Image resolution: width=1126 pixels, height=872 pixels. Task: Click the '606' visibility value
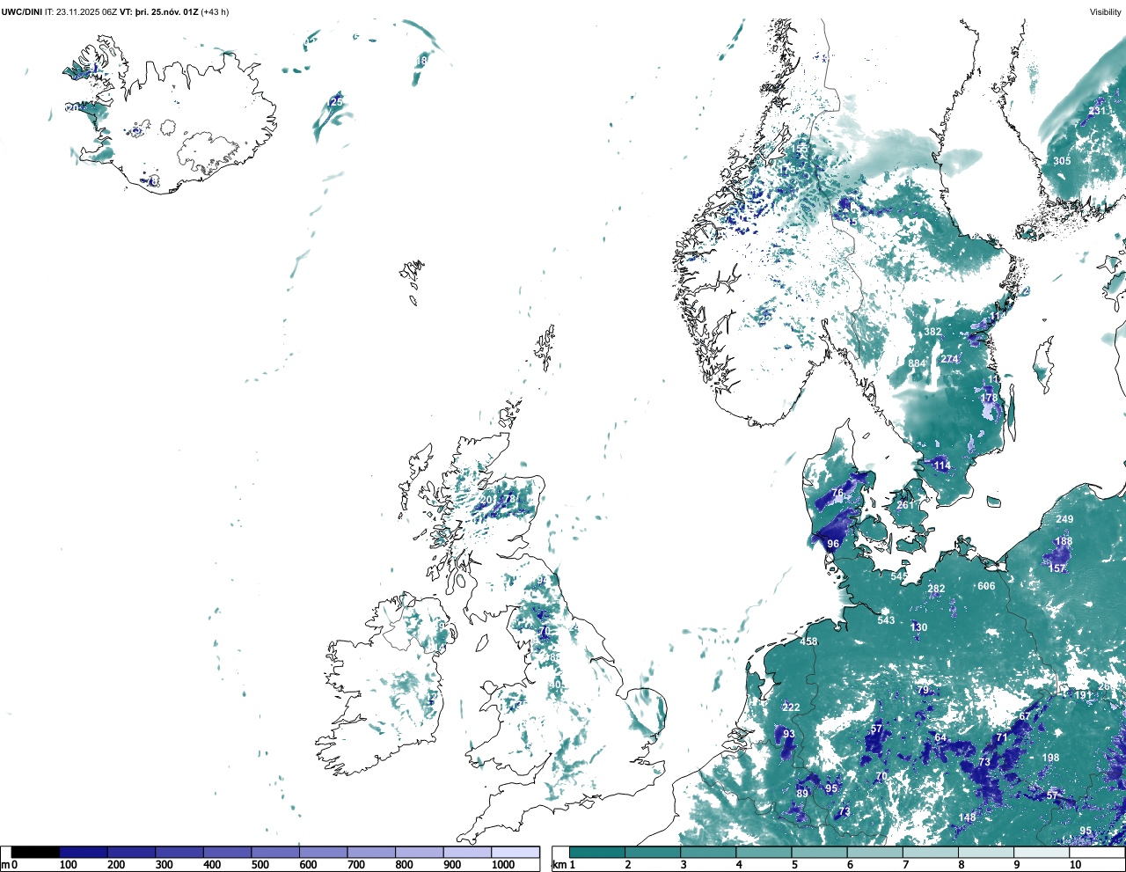coord(986,586)
